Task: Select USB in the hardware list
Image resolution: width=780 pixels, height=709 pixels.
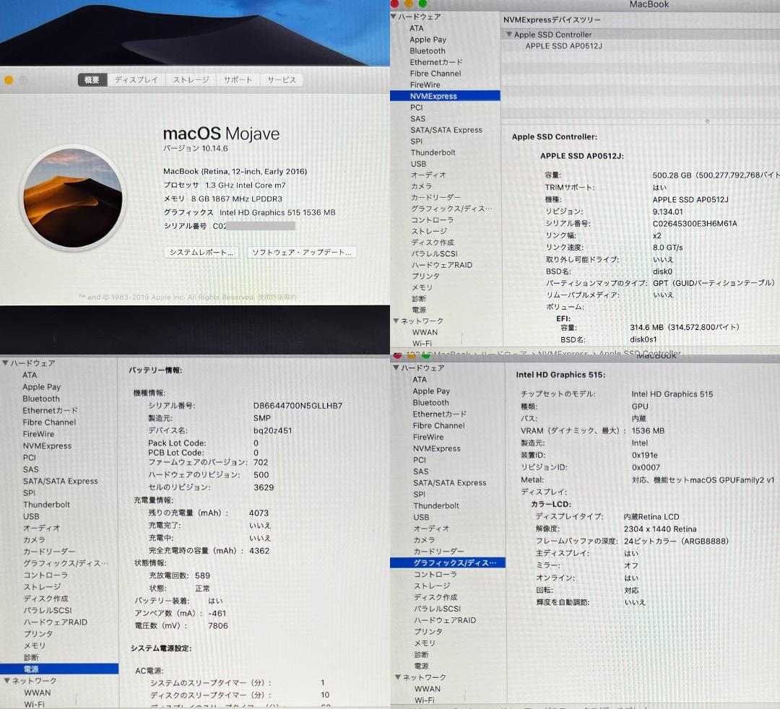Action: pyautogui.click(x=417, y=164)
